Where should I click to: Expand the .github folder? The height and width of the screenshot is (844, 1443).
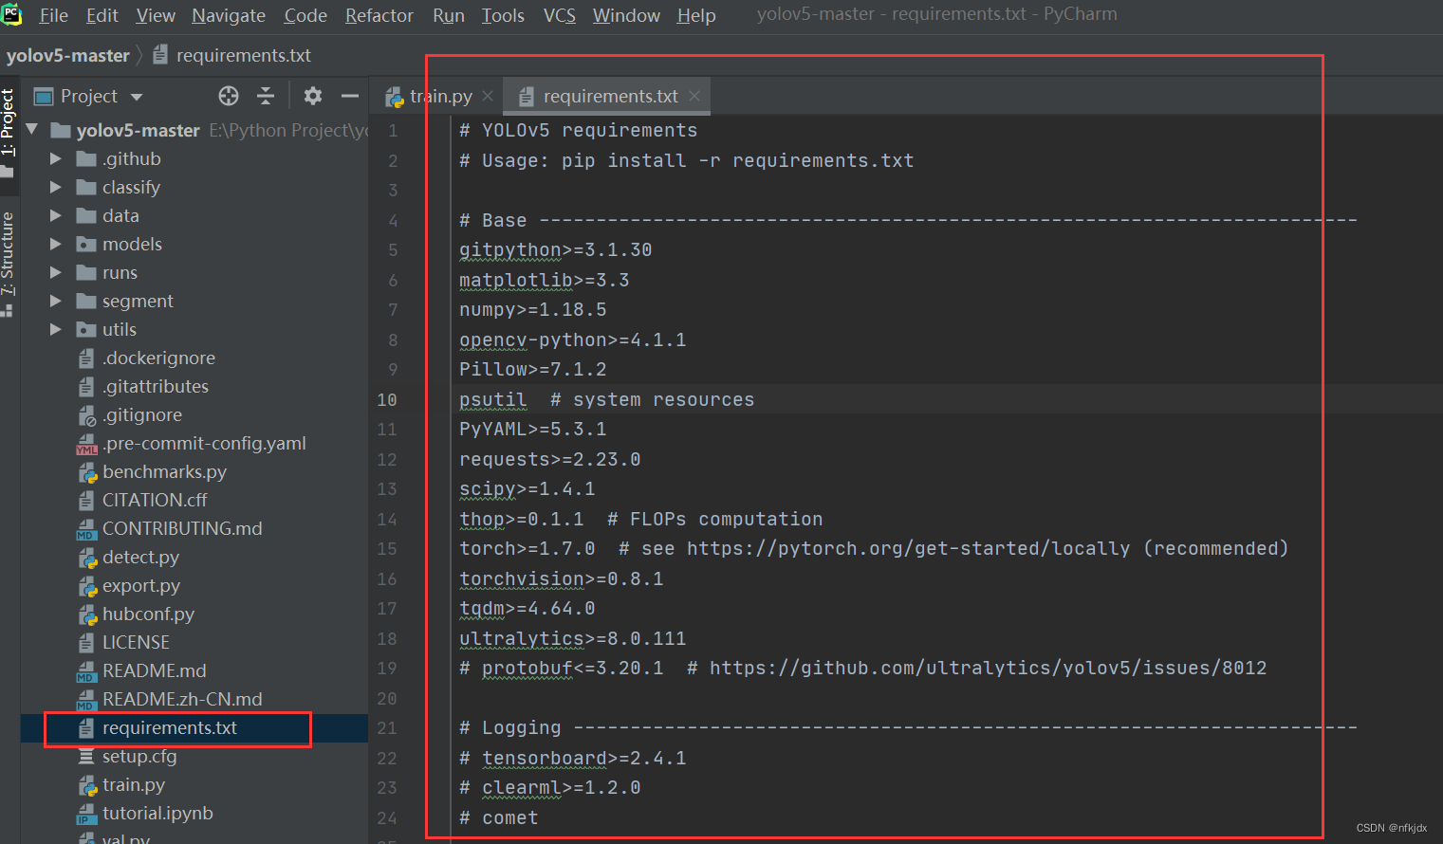(x=56, y=158)
